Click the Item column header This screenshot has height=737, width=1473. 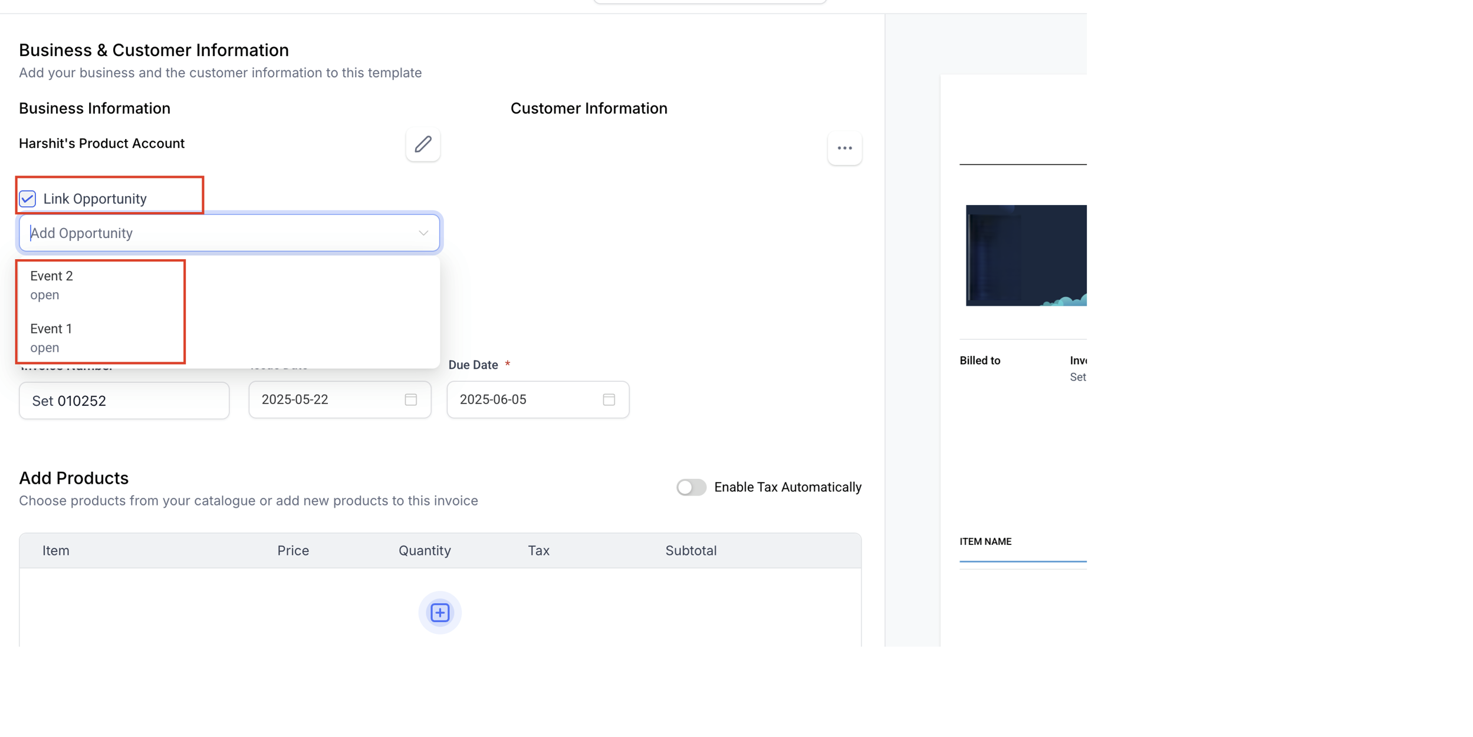tap(56, 550)
